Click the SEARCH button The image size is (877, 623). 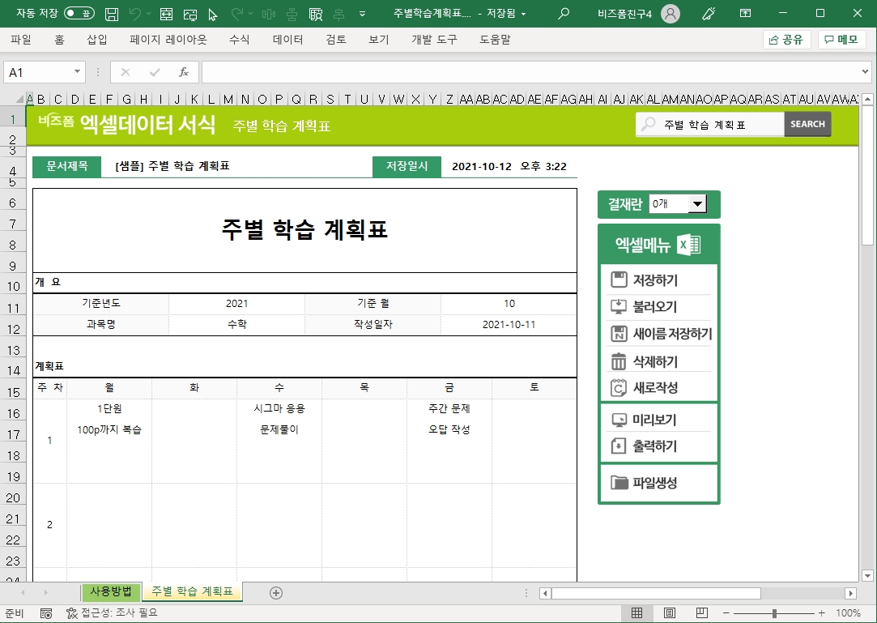(x=807, y=124)
